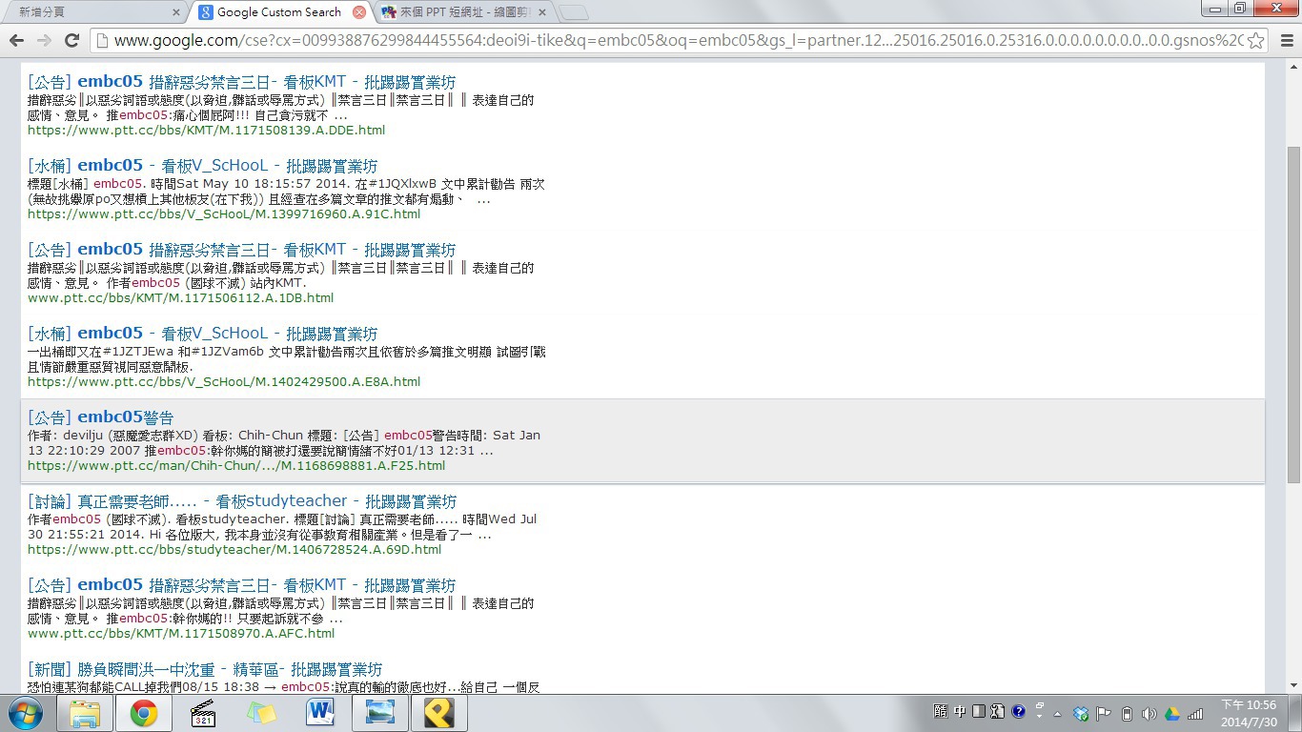Close the Google Custom Search tab

(358, 12)
